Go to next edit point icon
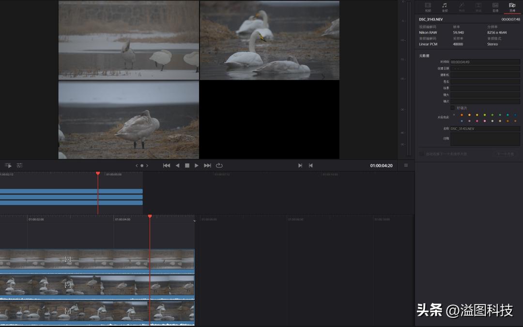The image size is (523, 327). coord(300,166)
